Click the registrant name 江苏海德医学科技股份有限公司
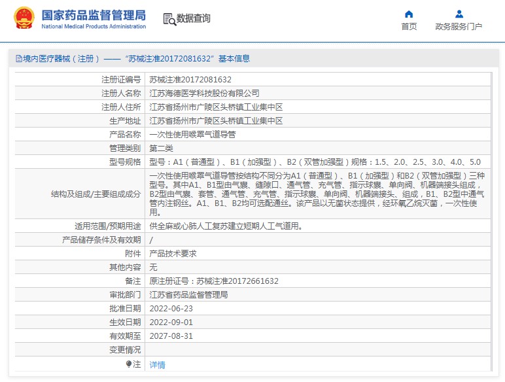The image size is (505, 382). 204,93
